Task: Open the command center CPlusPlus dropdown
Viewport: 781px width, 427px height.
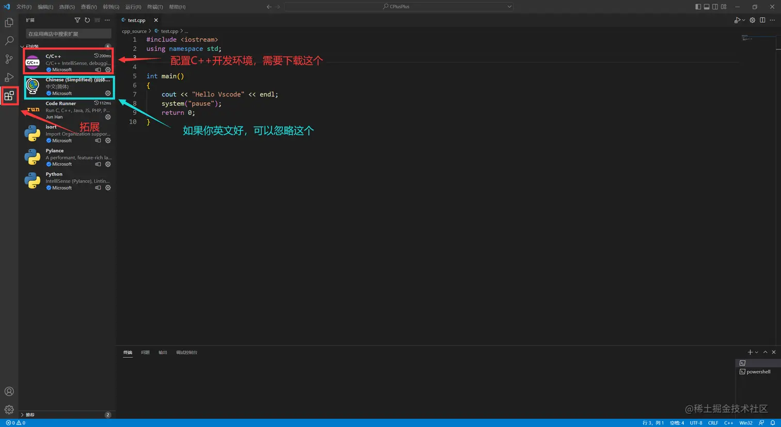Action: pos(509,7)
